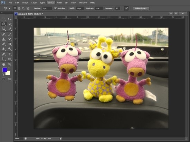Click the ruler origin corner box
Image resolution: width=190 pixels, height=142 pixels.
click(x=16, y=18)
